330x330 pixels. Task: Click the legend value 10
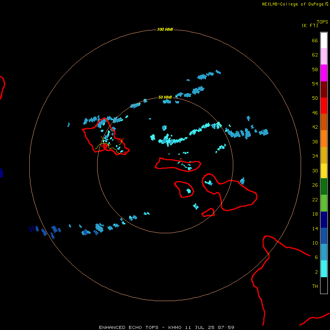(x=315, y=243)
